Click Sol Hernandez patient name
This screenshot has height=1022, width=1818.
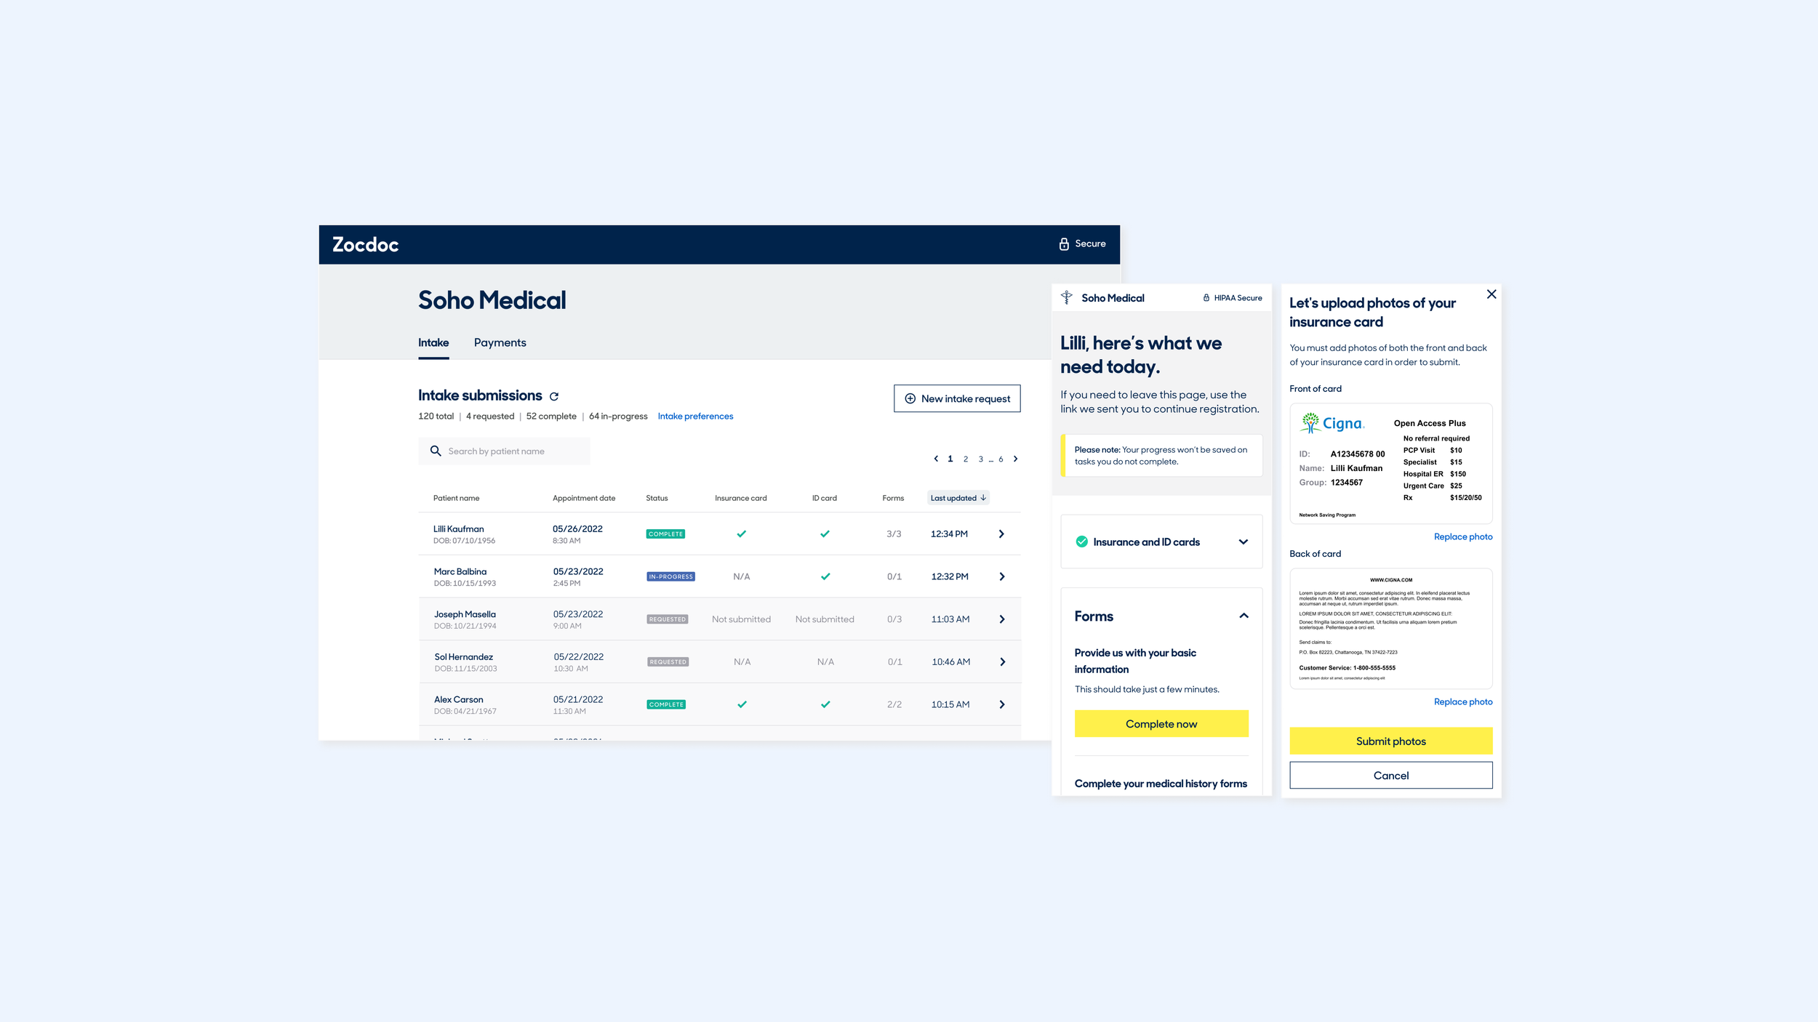tap(463, 656)
